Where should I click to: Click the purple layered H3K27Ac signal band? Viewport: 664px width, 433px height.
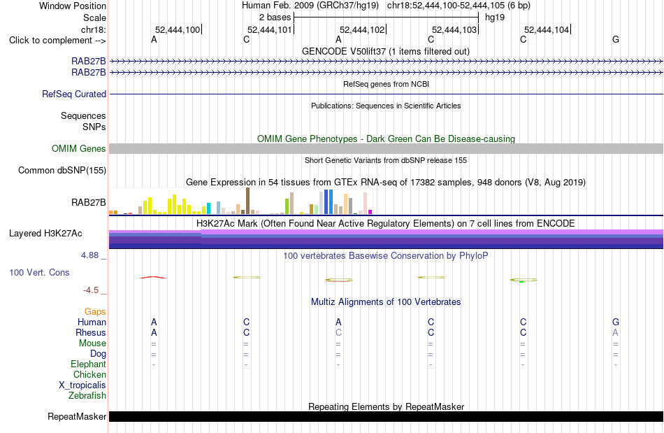386,239
